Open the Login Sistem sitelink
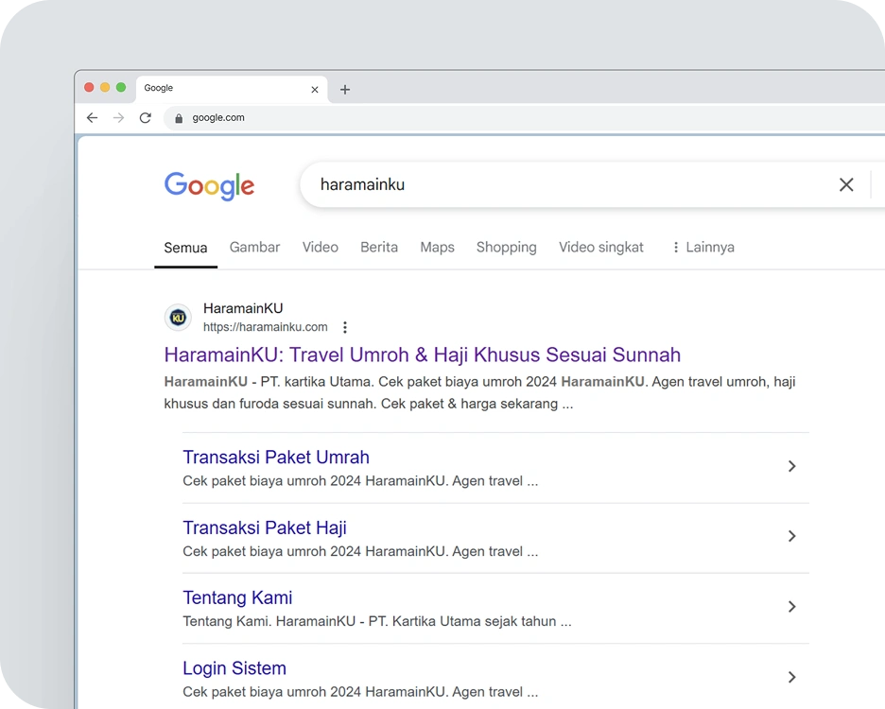The image size is (885, 709). tap(234, 668)
